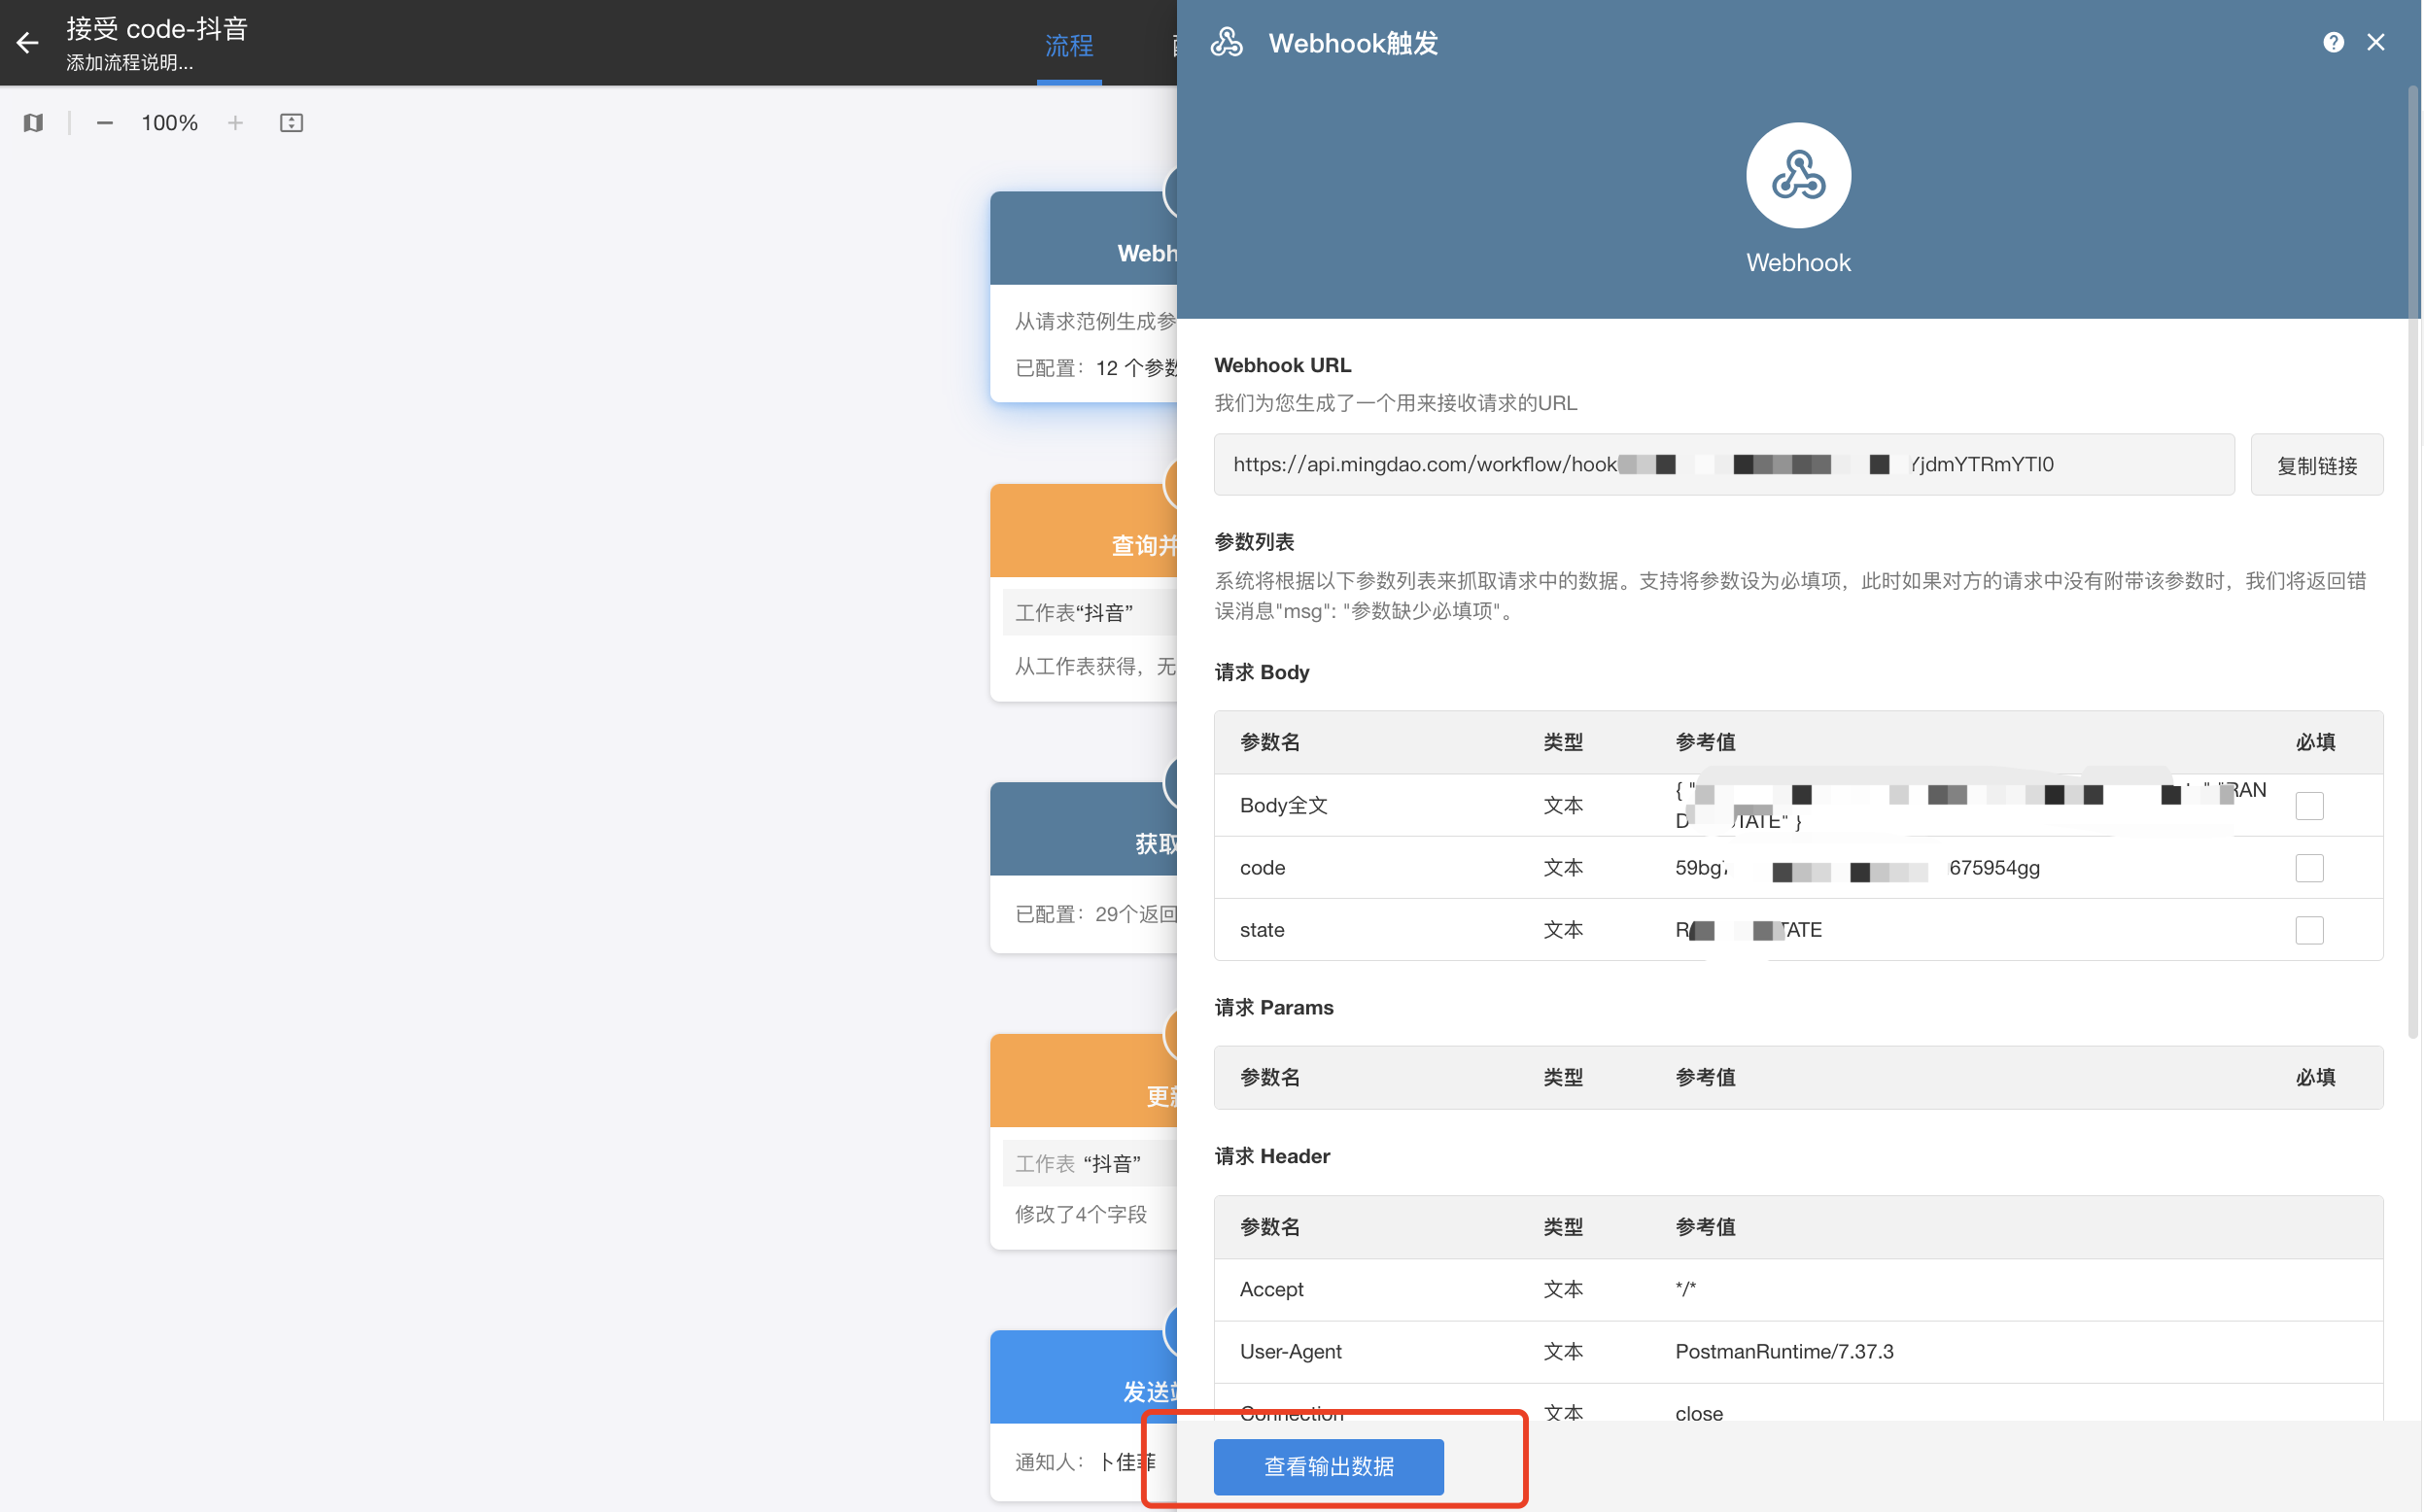This screenshot has width=2424, height=1512.
Task: Click the 复制链接 button
Action: coord(2316,465)
